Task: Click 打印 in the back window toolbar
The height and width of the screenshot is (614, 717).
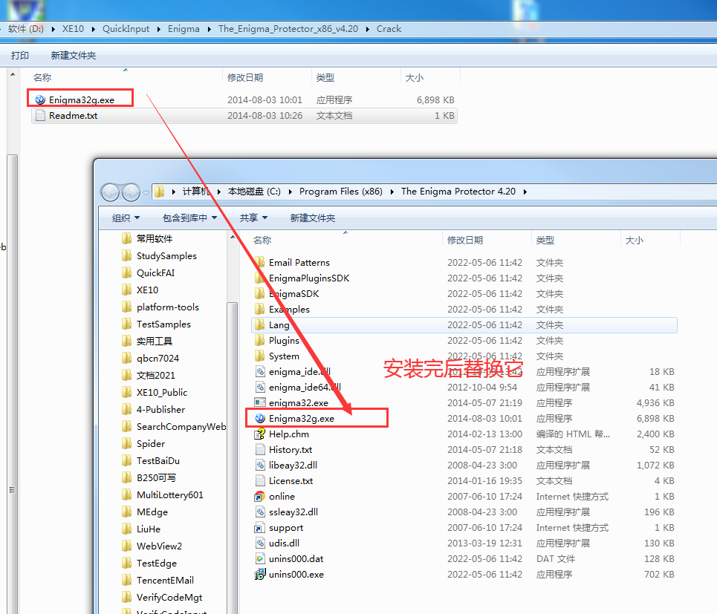Action: point(19,55)
